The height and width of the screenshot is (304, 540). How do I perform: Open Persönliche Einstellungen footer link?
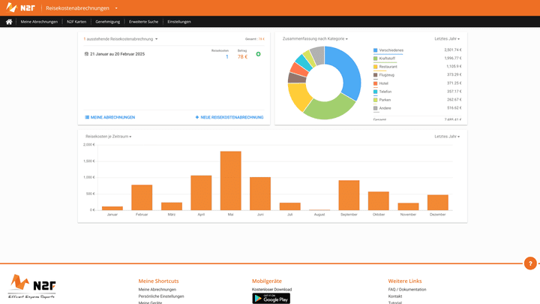[x=161, y=296]
